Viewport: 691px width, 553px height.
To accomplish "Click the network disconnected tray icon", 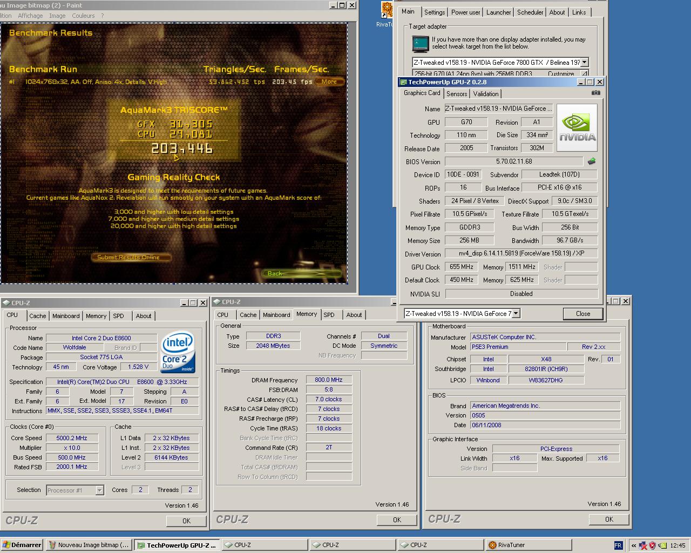I will tap(643, 545).
